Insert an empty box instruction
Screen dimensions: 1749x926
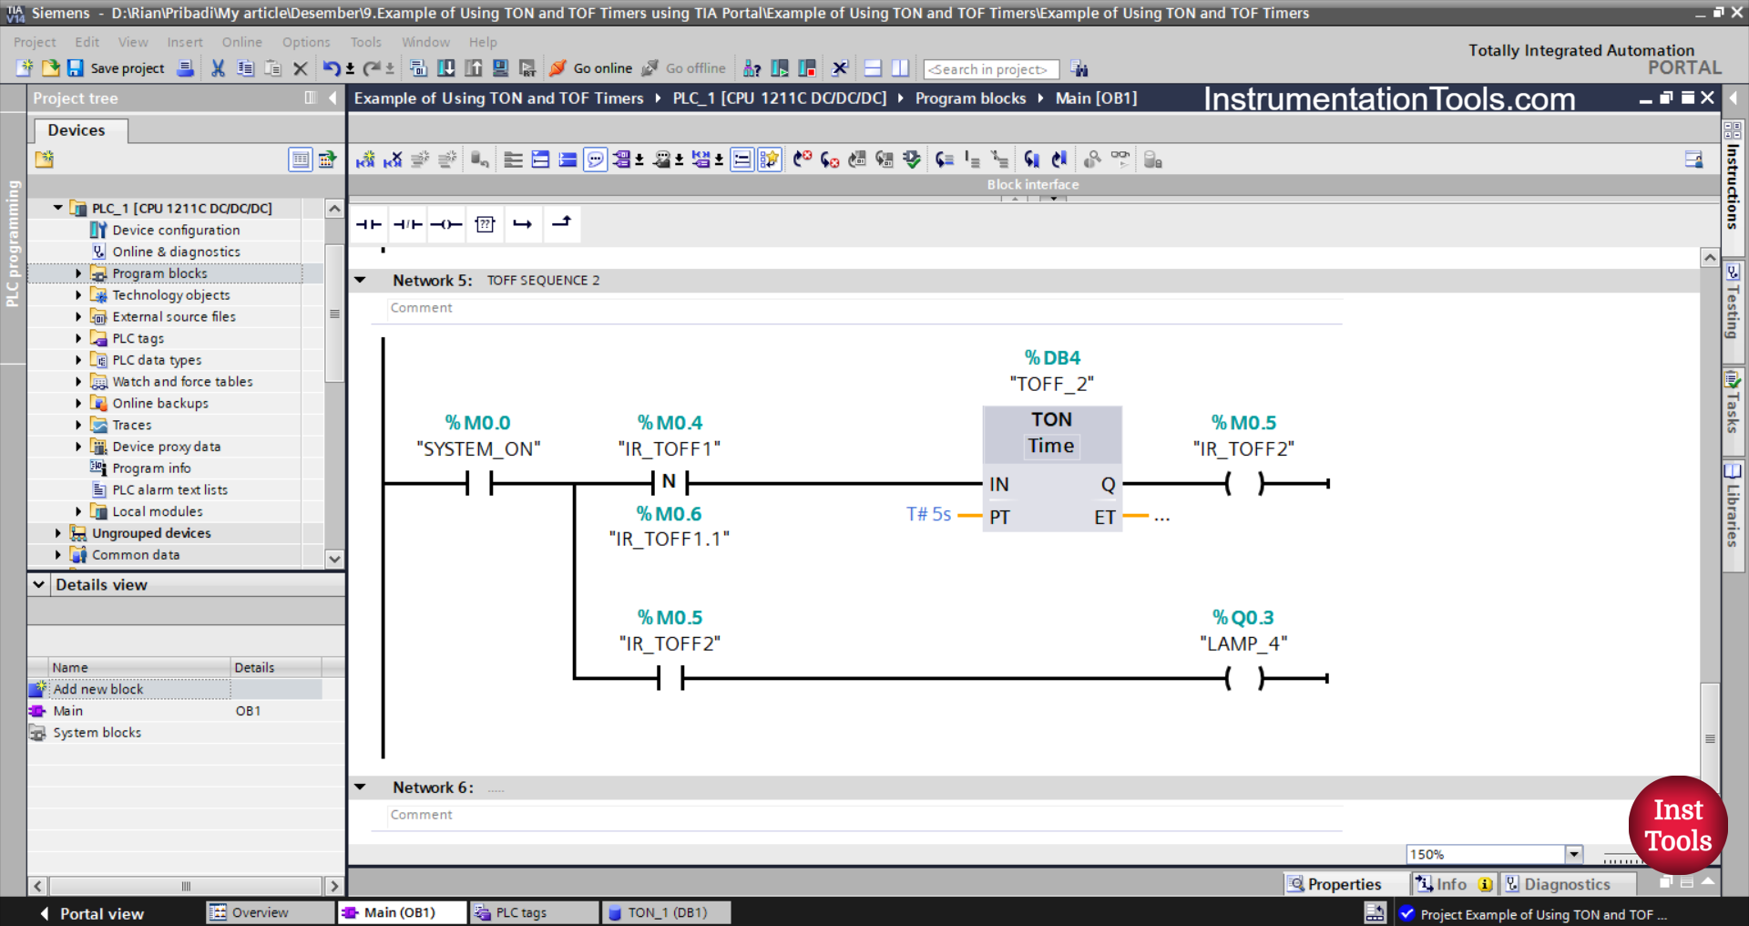[485, 224]
